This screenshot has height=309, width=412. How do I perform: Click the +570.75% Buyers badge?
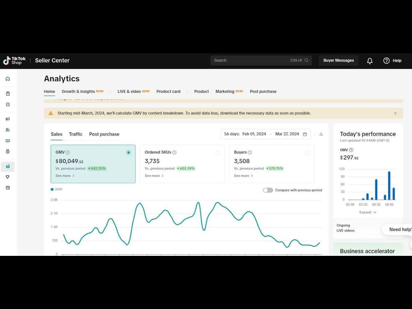click(x=274, y=169)
